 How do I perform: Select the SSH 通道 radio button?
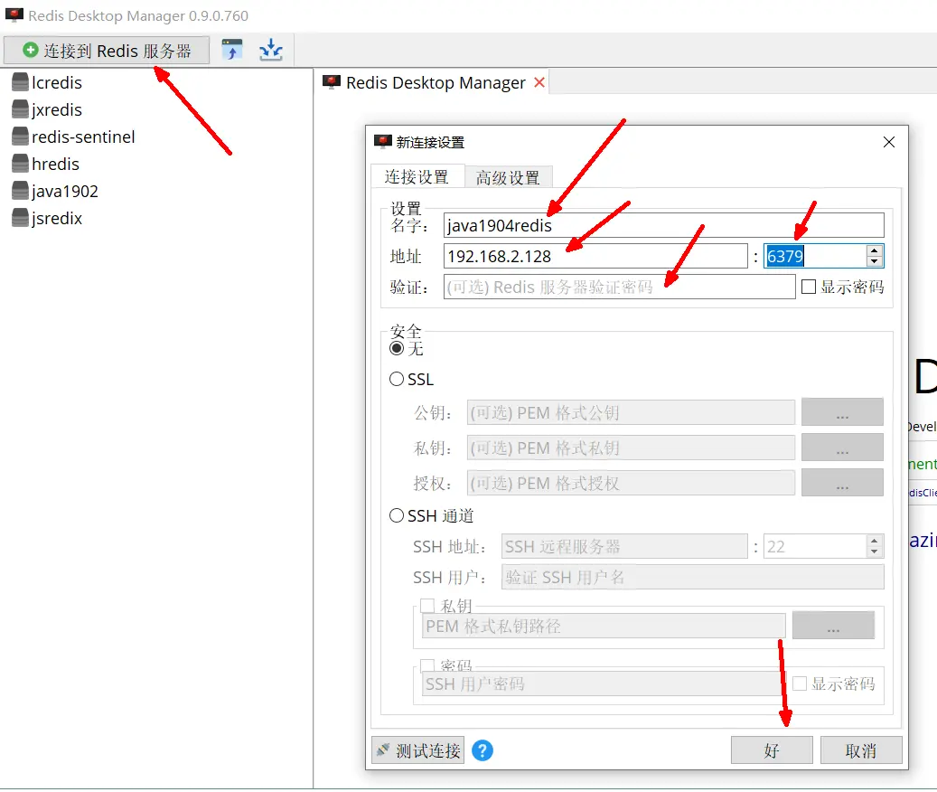click(x=397, y=515)
